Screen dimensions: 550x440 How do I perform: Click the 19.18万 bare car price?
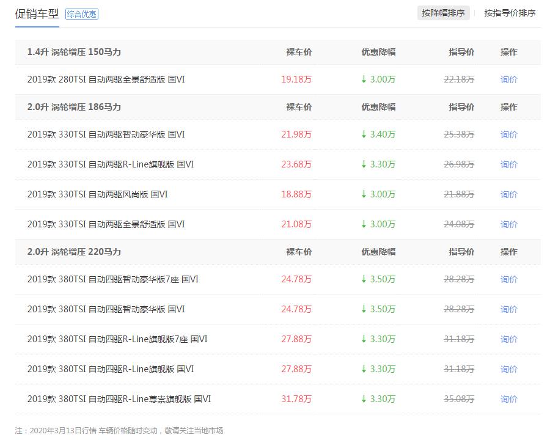[296, 79]
